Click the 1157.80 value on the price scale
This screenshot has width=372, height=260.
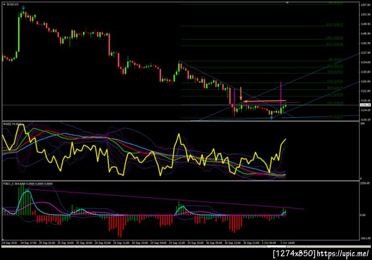(x=365, y=5)
